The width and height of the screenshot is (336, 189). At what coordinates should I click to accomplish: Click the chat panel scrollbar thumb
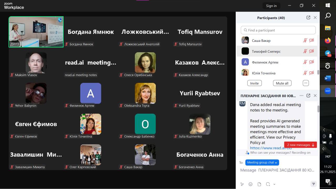tap(318, 109)
